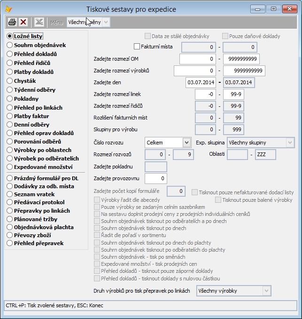Viewport: 302px width, 319px height.
Task: Check Souhrn objednávek tisknout po dnech
Action: click(97, 228)
